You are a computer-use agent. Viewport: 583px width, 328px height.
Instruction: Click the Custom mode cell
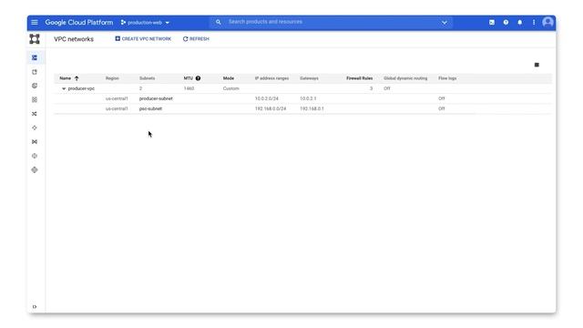tap(230, 88)
